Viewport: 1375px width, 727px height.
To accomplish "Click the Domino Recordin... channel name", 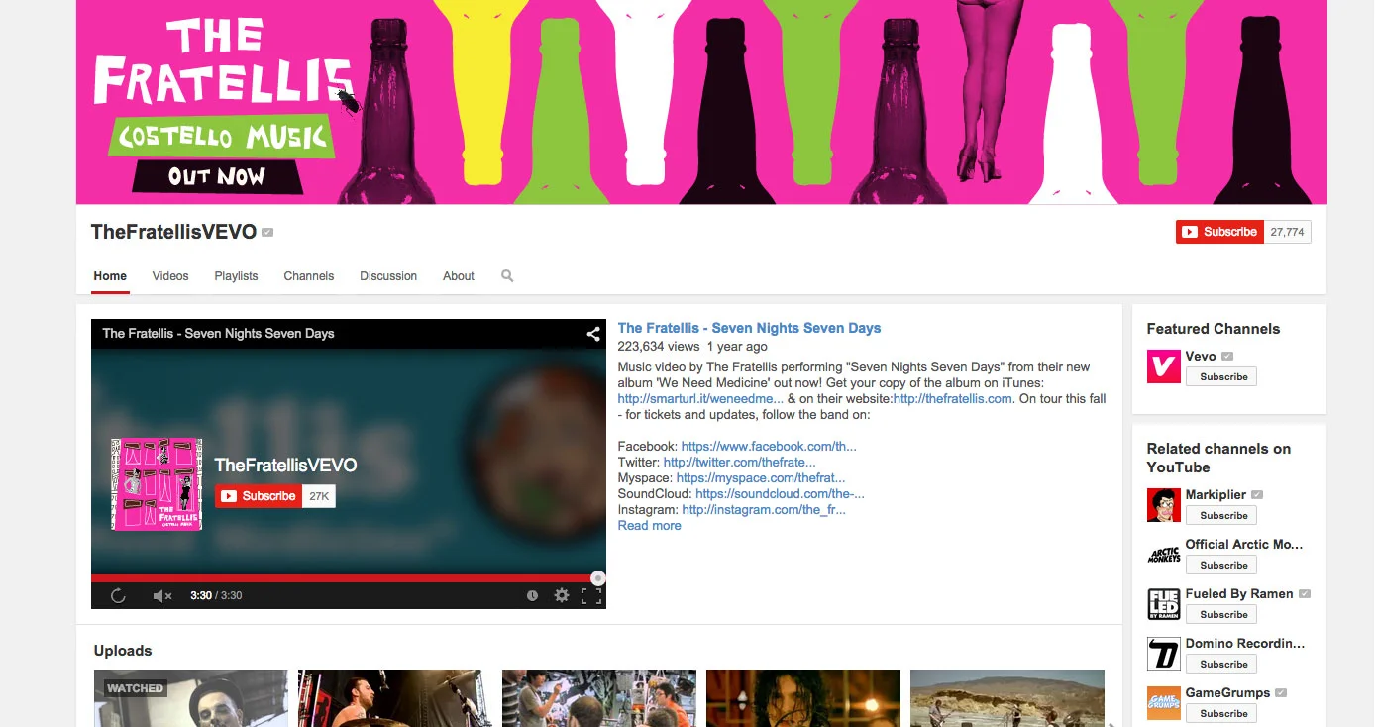I will pos(1245,644).
